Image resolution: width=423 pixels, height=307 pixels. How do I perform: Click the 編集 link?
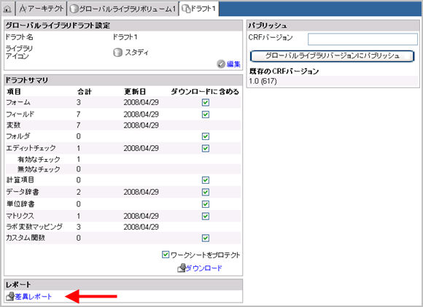pyautogui.click(x=233, y=64)
